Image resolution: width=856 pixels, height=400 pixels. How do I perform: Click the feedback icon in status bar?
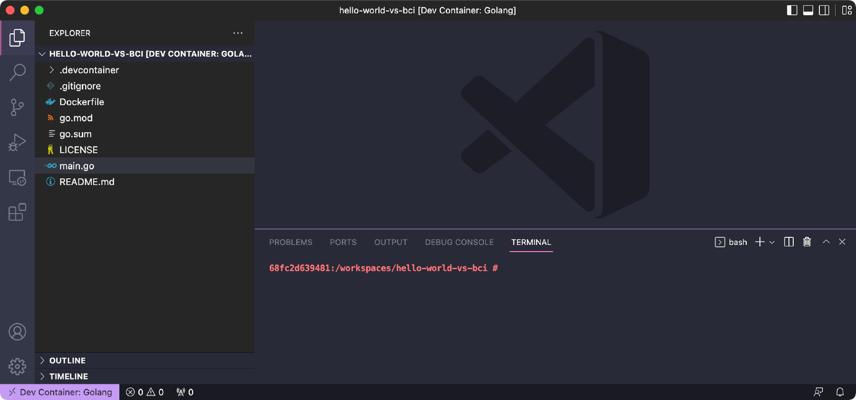click(x=818, y=392)
